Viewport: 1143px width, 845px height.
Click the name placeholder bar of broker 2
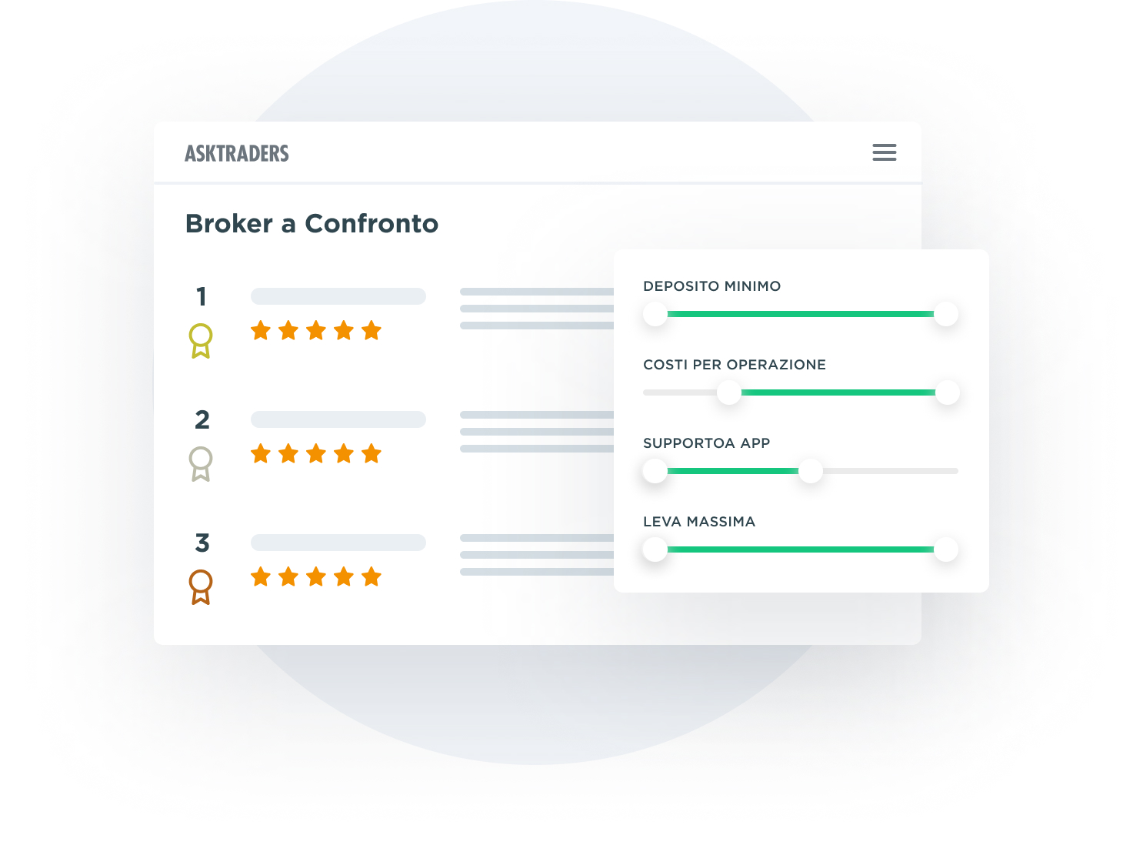coord(338,419)
